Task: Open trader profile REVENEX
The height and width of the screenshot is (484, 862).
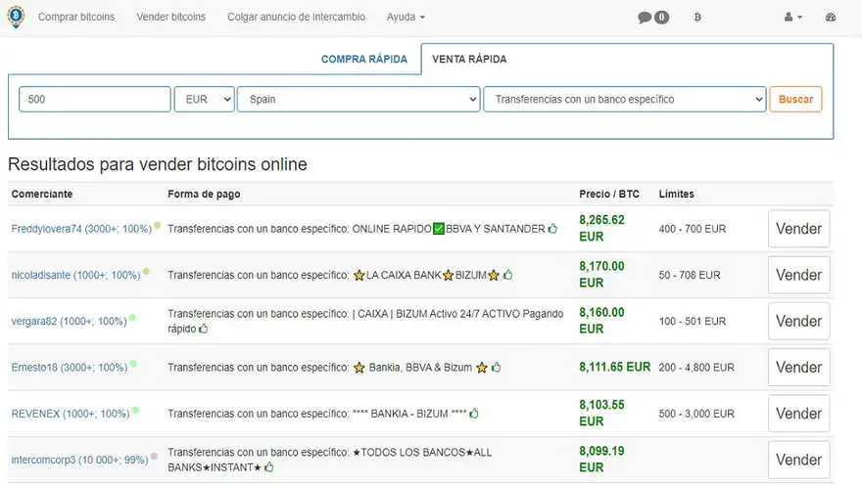Action: (71, 414)
